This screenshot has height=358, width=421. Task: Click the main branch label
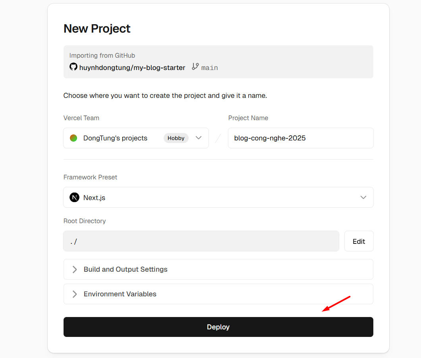(x=209, y=67)
